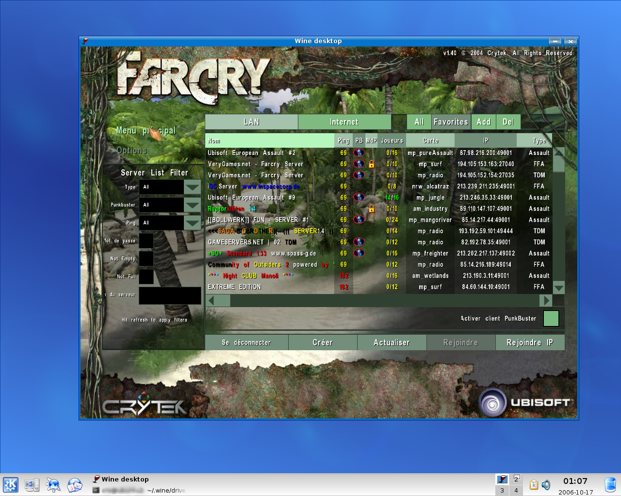621x496 pixels.
Task: Click the horizontal scroll right arrow
Action: (546, 300)
